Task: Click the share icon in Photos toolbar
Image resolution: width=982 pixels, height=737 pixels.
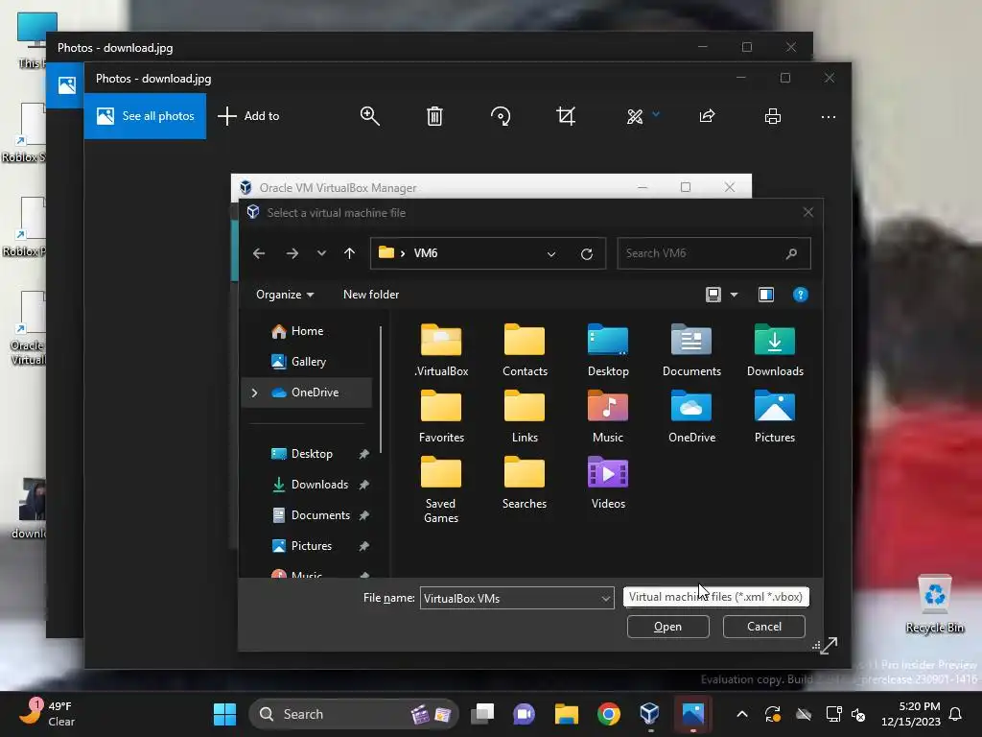Action: tap(707, 116)
